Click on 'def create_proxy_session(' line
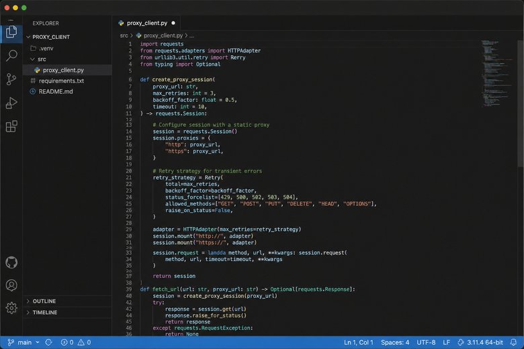The width and height of the screenshot is (524, 349). tap(177, 79)
